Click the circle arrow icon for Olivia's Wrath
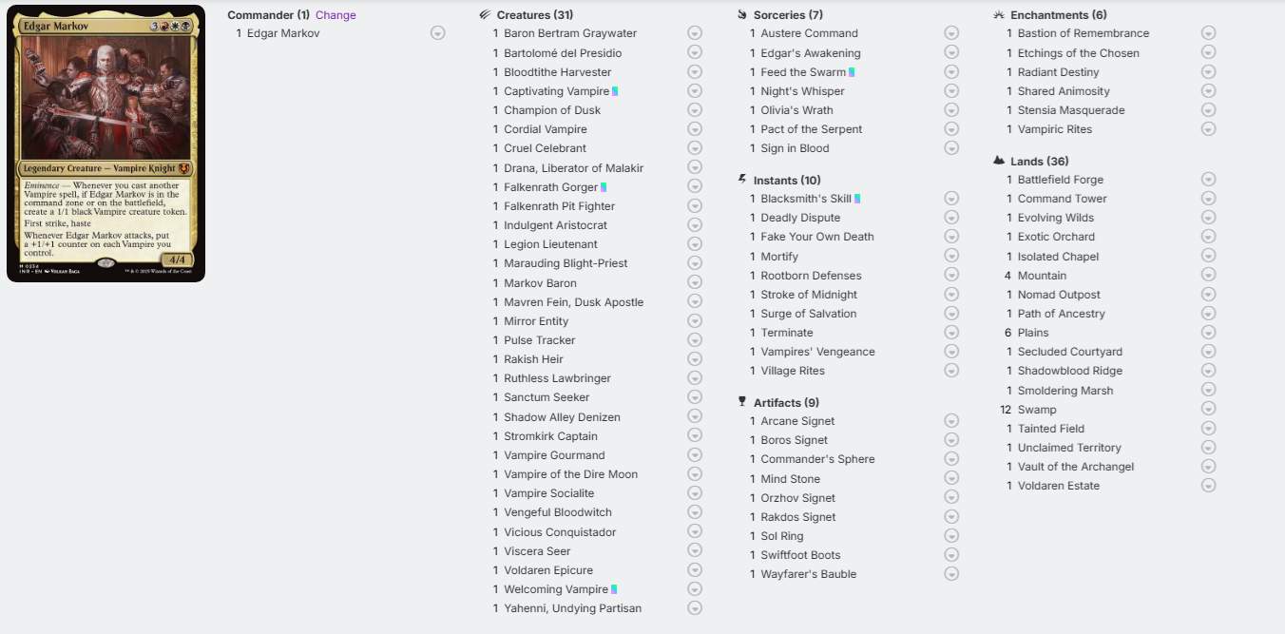This screenshot has width=1285, height=634. click(x=951, y=110)
